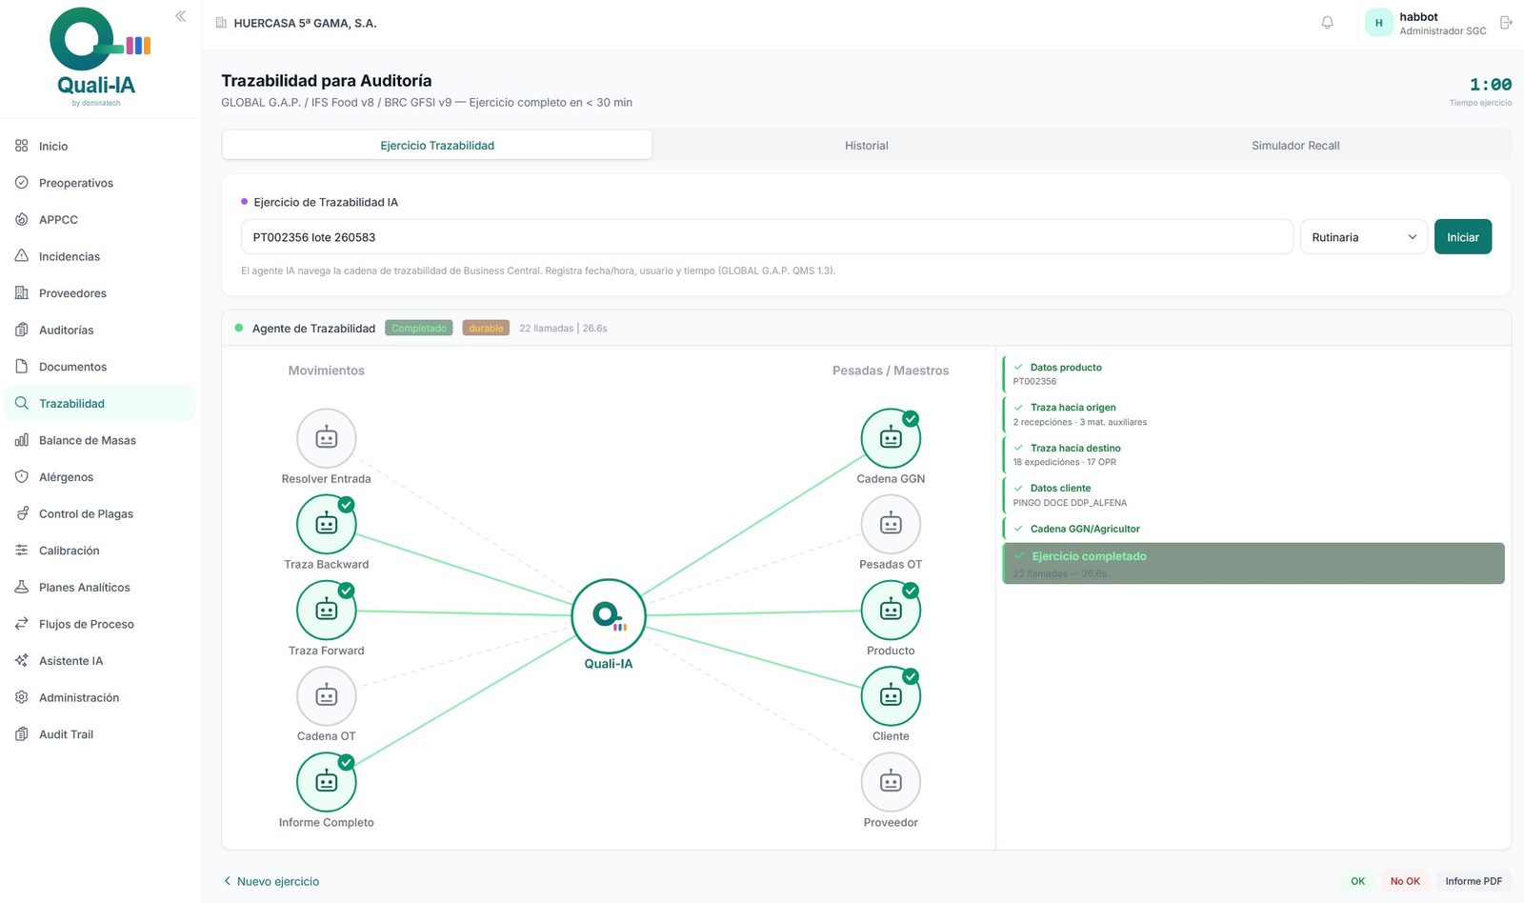This screenshot has height=903, width=1524.
Task: Start the exercise with the Iniciar button
Action: (x=1463, y=237)
